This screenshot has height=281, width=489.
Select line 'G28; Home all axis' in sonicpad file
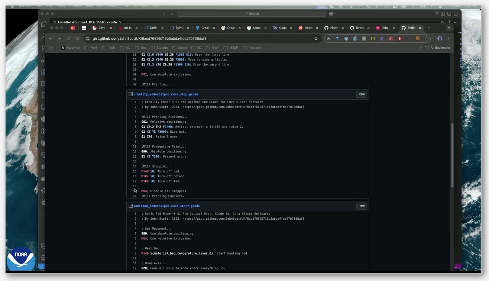pyautogui.click(x=183, y=268)
